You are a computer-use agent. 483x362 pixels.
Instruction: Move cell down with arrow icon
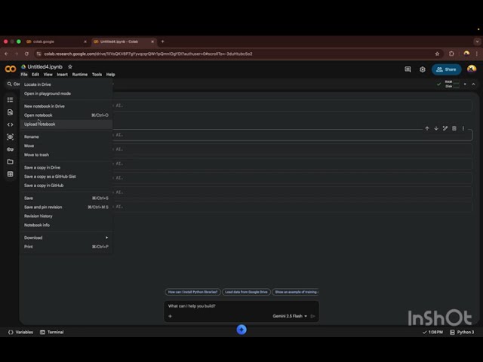pos(436,128)
